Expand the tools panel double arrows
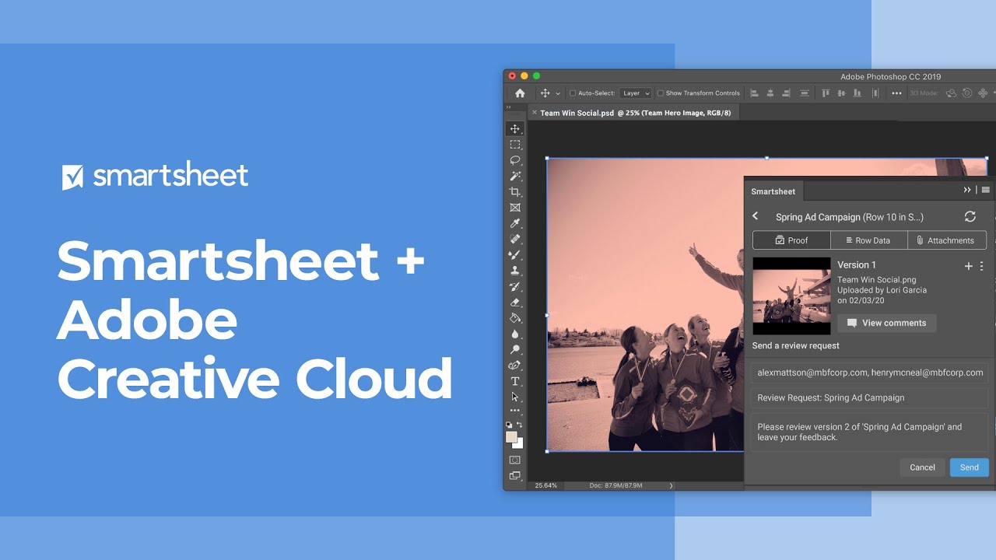 tap(508, 107)
